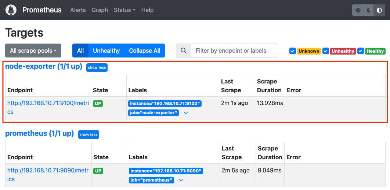Viewport: 390px width, 190px height.
Task: Expand labels chevron next to job="prometheus"
Action: pyautogui.click(x=181, y=180)
